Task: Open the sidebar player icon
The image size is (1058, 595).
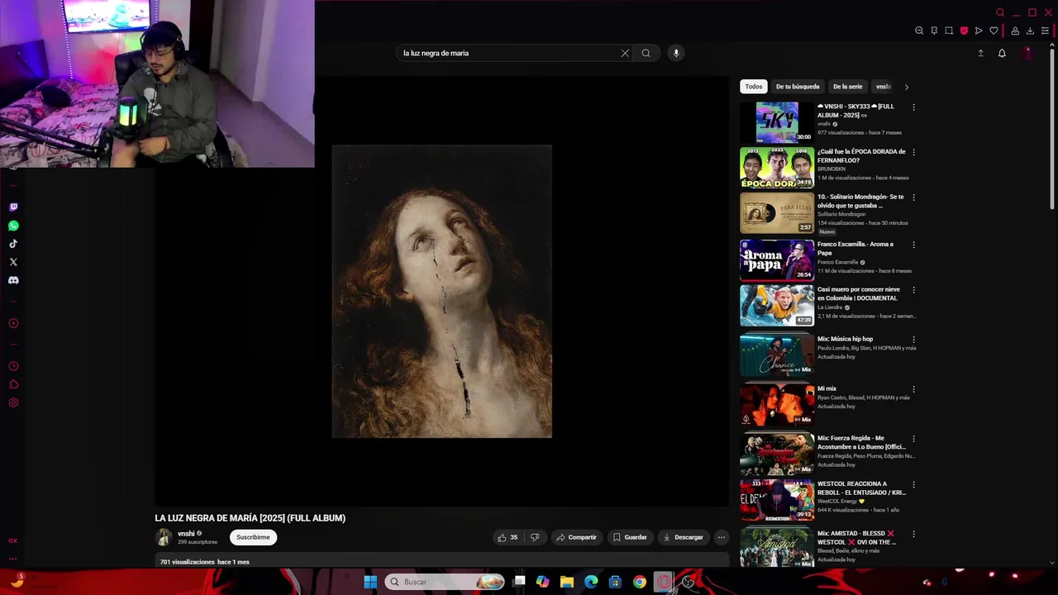Action: point(13,323)
